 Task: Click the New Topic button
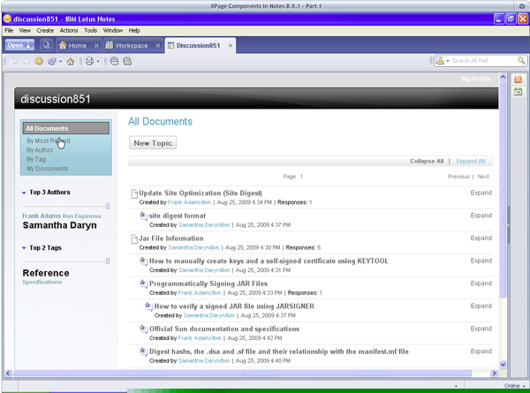click(x=153, y=143)
